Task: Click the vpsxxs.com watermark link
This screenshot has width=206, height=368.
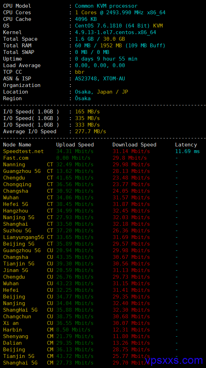Action: click(x=174, y=360)
